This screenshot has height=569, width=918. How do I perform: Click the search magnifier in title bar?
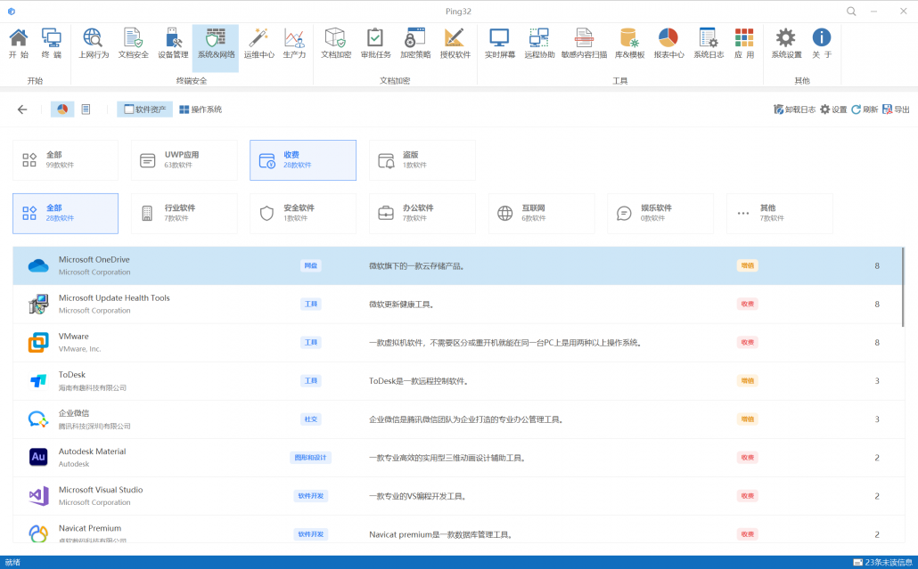[851, 11]
